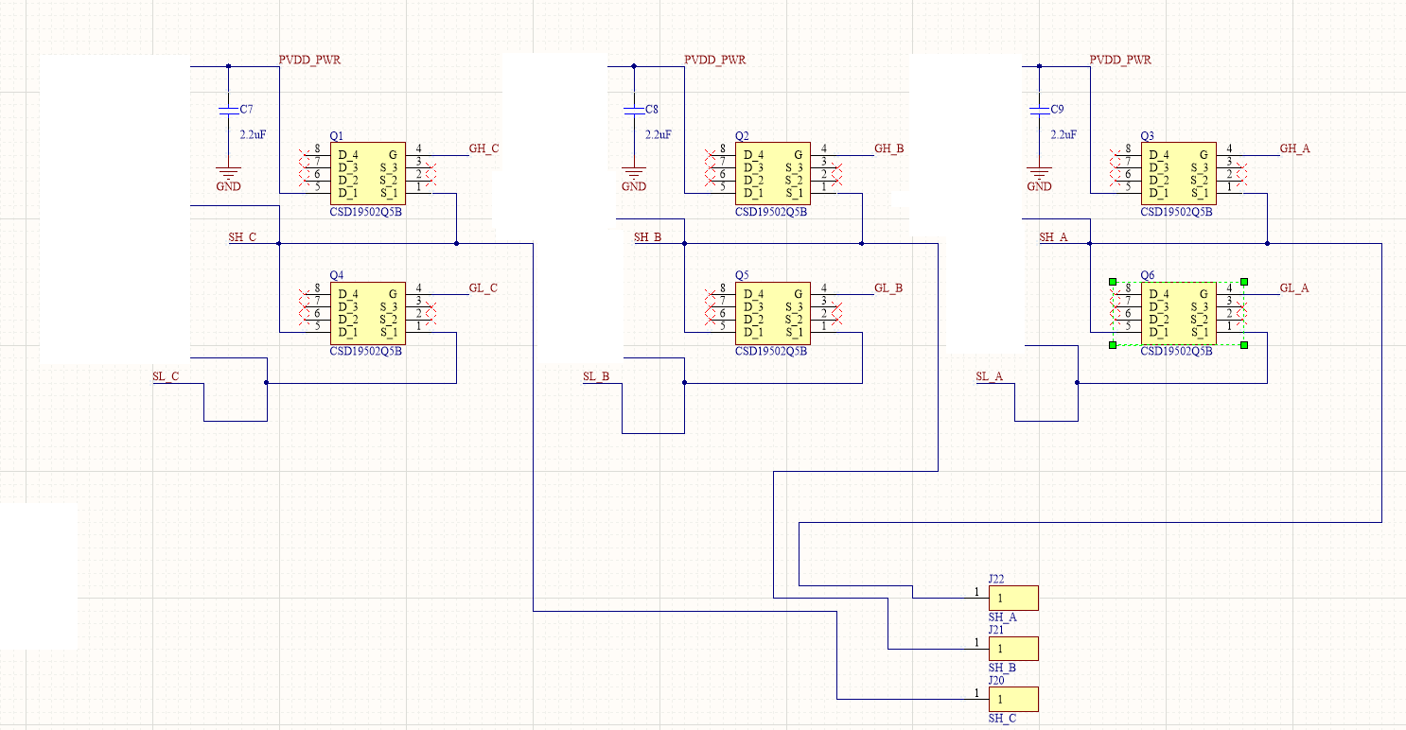The height and width of the screenshot is (730, 1406).
Task: Click the wire junction dot above capacitor C7
Action: [228, 66]
